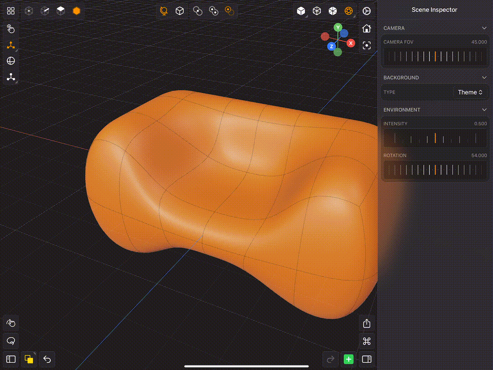Viewport: 493px width, 370px height.
Task: Click the Rotation slider
Action: click(x=435, y=170)
